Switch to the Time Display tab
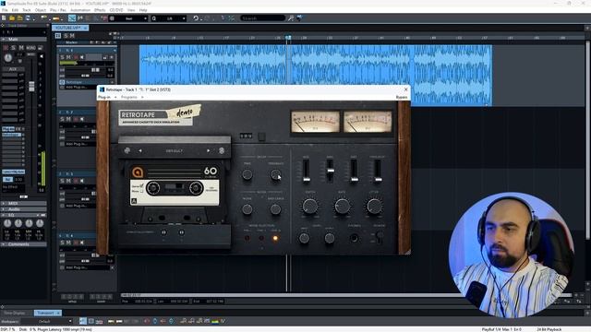The width and height of the screenshot is (591, 332). click(x=15, y=313)
